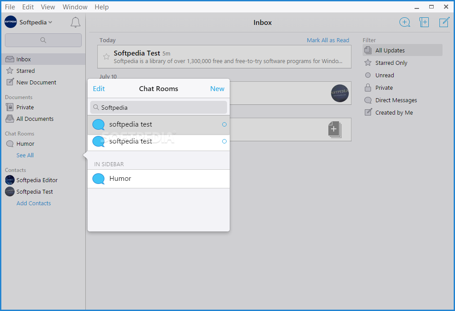The width and height of the screenshot is (455, 311).
Task: Select first softpedia test room name in popup
Action: 131,124
